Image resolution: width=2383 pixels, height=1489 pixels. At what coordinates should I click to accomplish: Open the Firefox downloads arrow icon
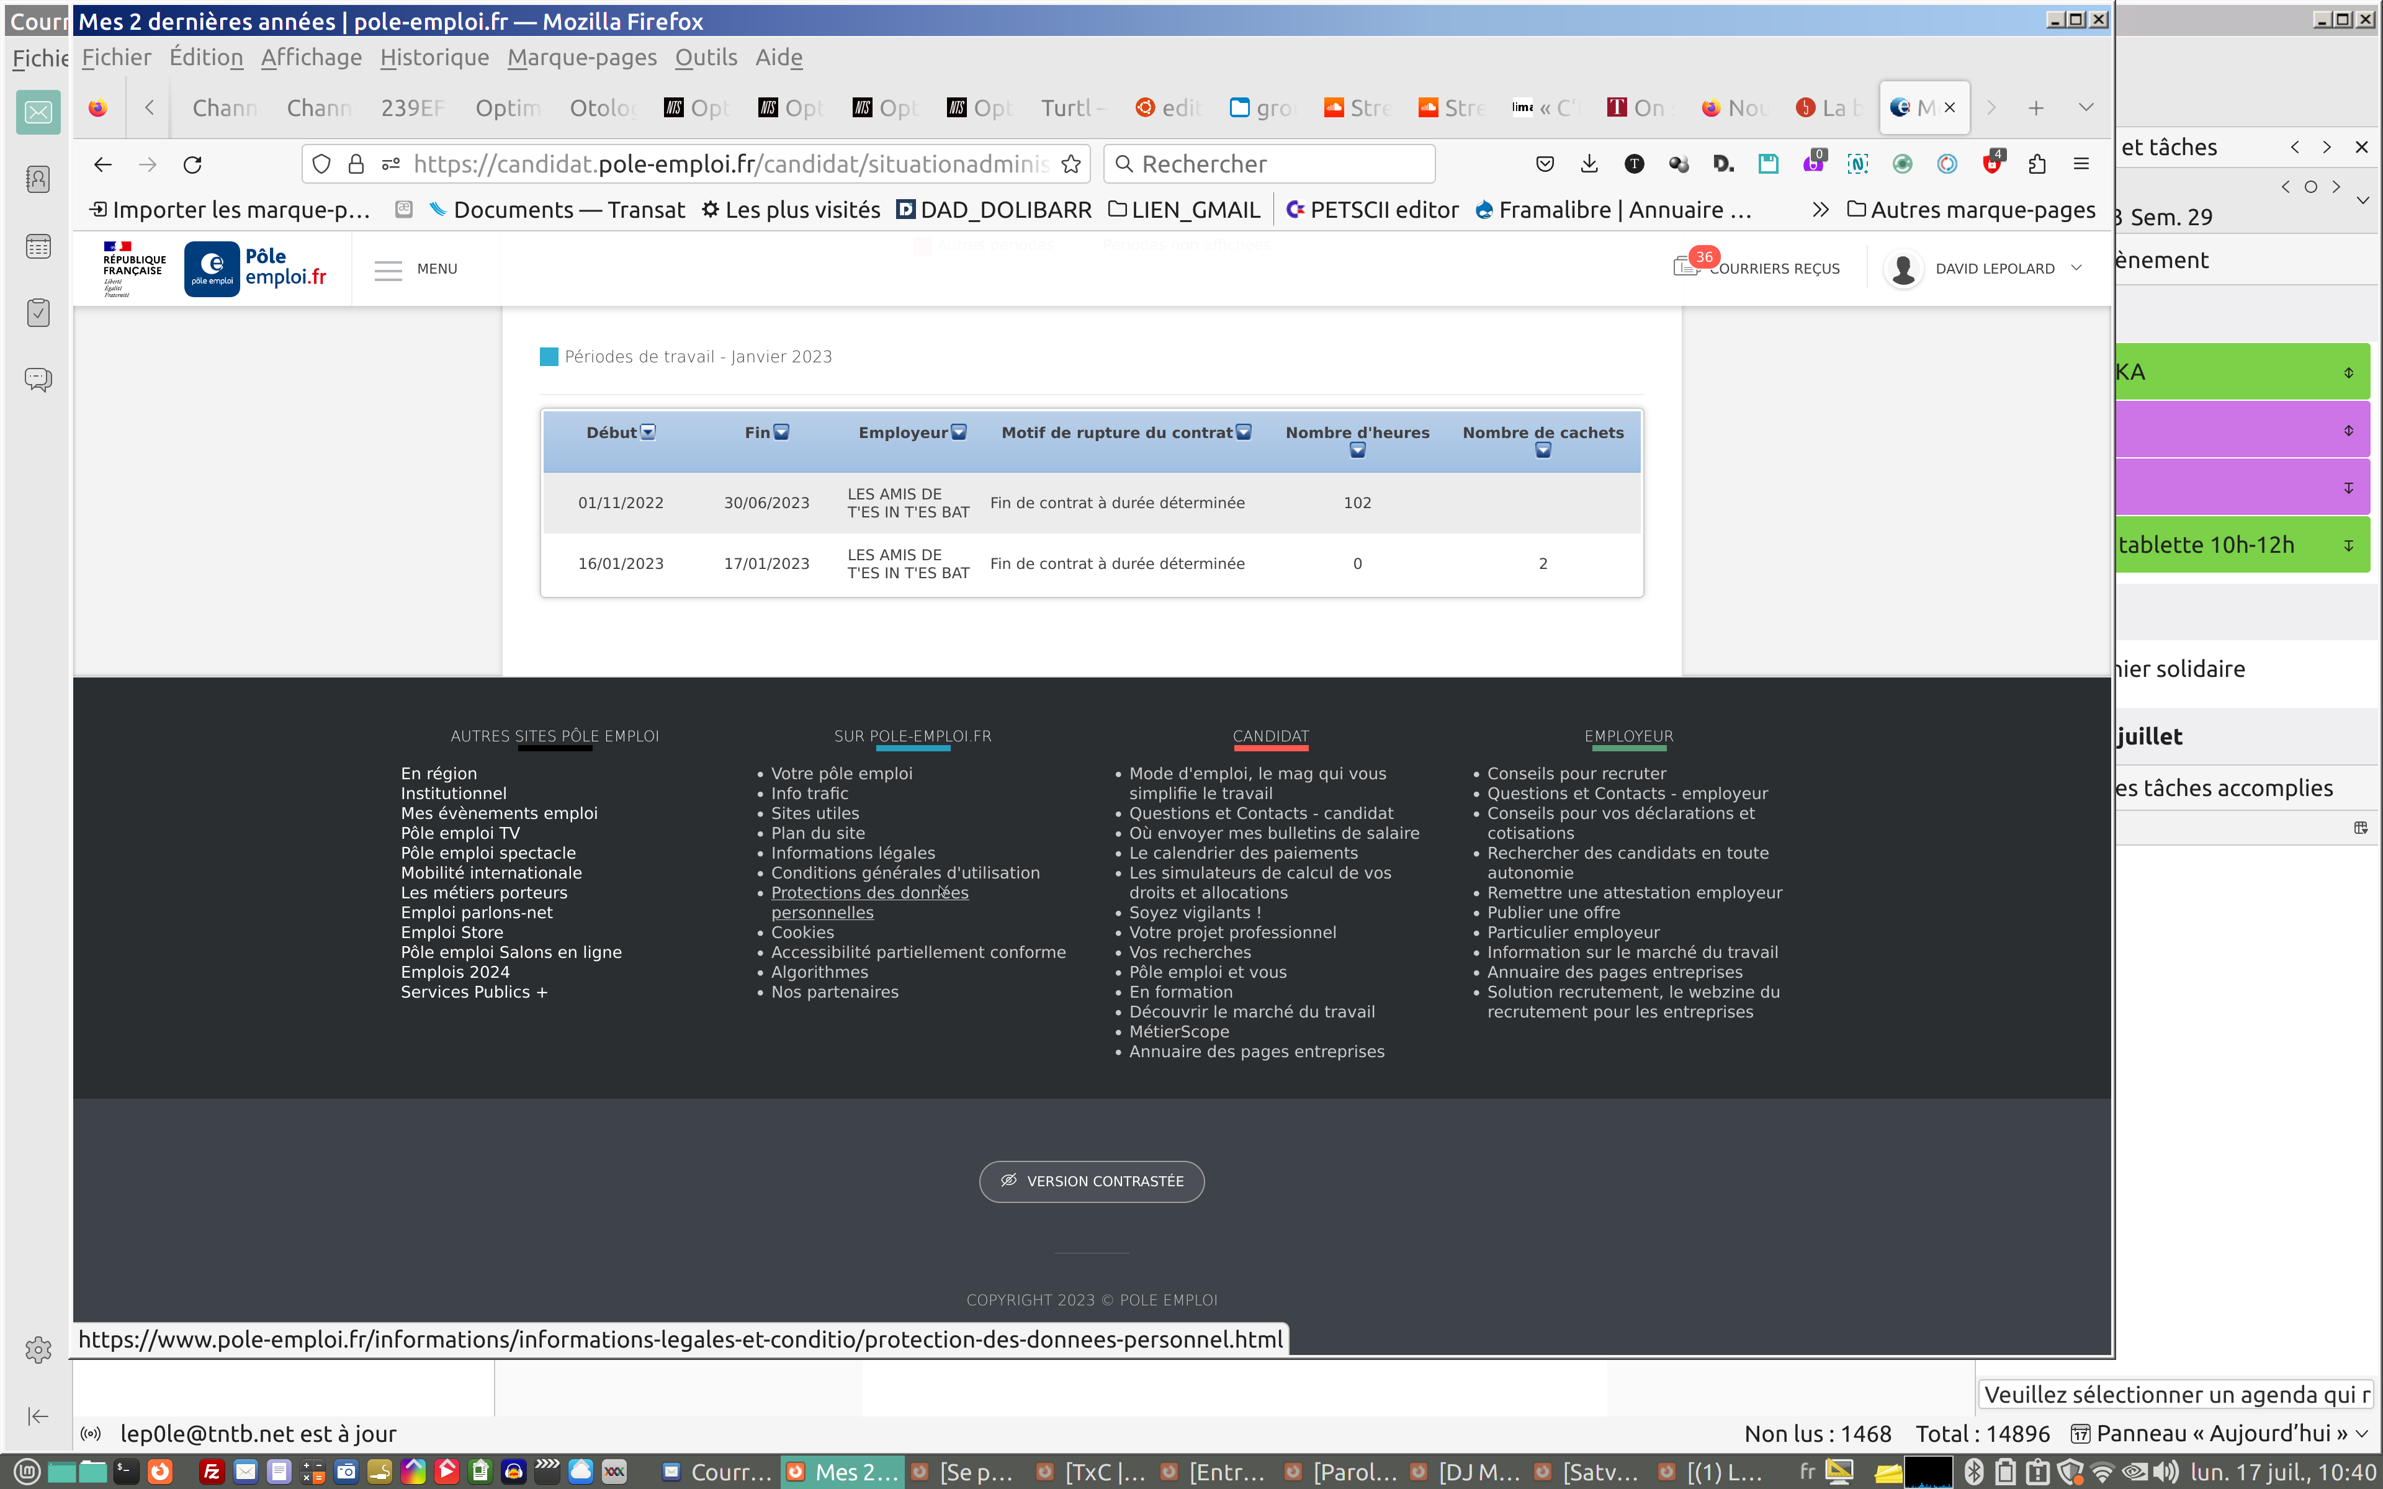1589,164
